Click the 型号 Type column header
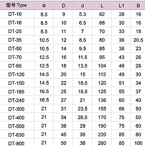The width and height of the screenshot is (145, 147). 16,6
